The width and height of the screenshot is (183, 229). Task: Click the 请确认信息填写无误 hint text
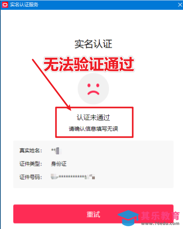93,129
